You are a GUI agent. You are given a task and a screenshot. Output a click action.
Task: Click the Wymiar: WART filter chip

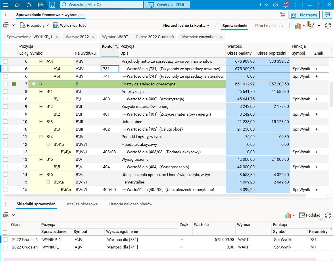click(115, 37)
